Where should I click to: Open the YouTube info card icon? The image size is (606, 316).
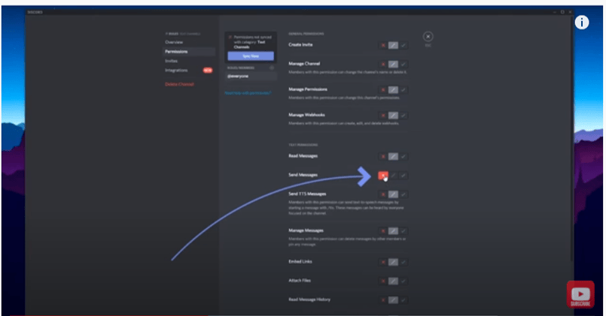[582, 23]
